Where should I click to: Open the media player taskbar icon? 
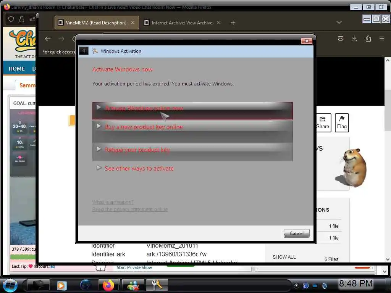61,285
